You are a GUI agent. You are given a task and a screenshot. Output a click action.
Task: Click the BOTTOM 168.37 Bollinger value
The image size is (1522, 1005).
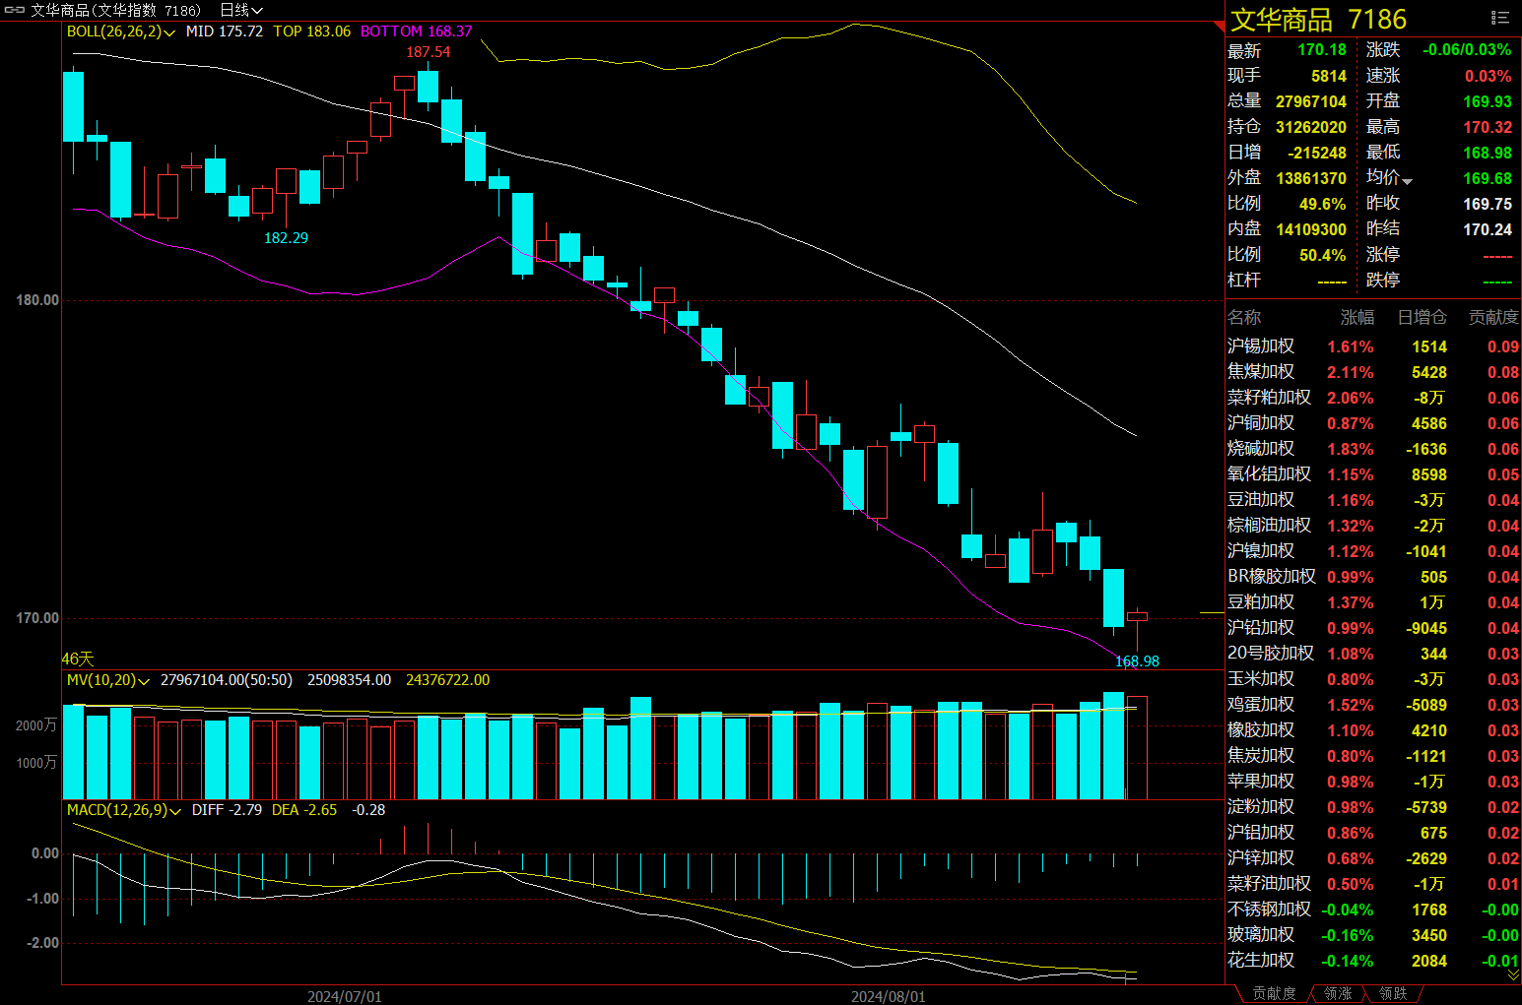pos(416,31)
